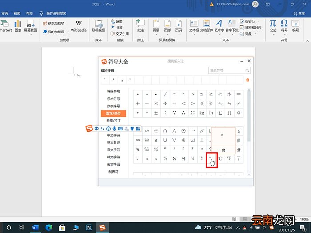Click the Sogou logo on the floating bar
This screenshot has height=233, width=311.
tap(89, 128)
